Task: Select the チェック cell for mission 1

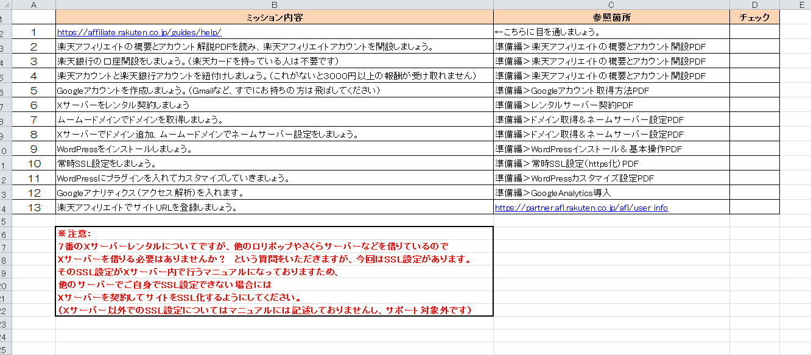Action: [754, 32]
